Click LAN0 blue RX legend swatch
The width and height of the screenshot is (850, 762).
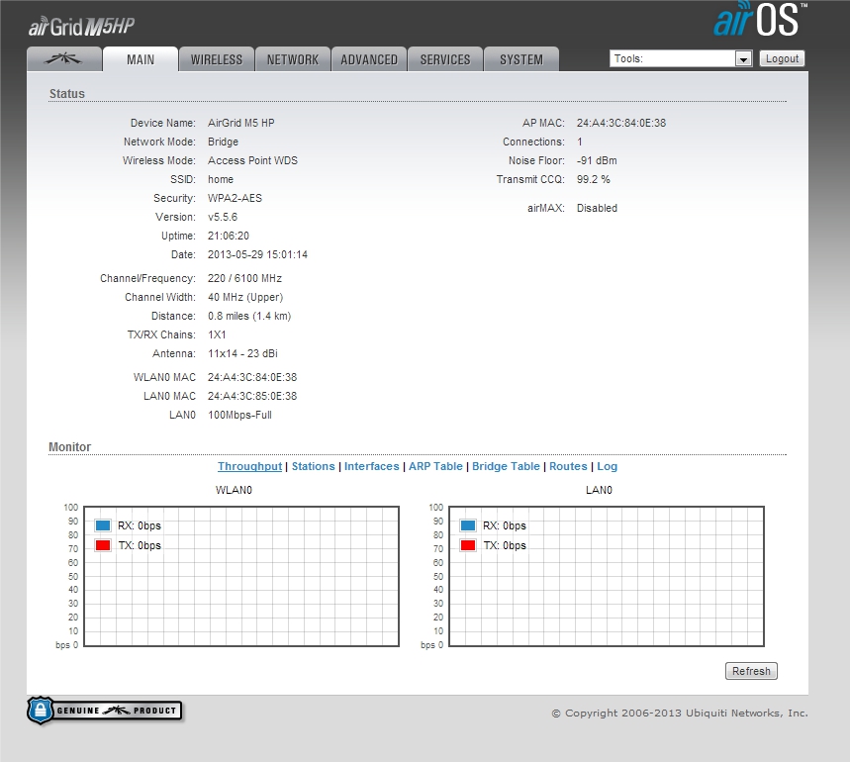(468, 525)
